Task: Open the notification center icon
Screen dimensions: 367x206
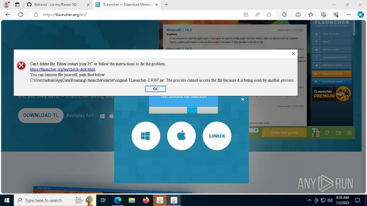Action: tap(358, 200)
